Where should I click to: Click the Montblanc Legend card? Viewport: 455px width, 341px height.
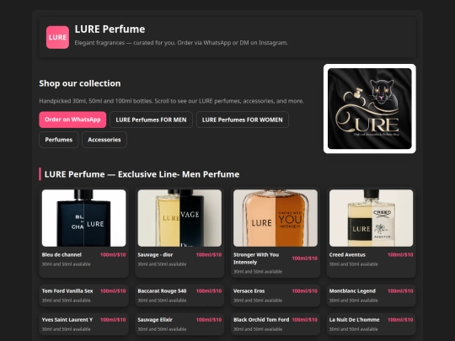point(371,296)
